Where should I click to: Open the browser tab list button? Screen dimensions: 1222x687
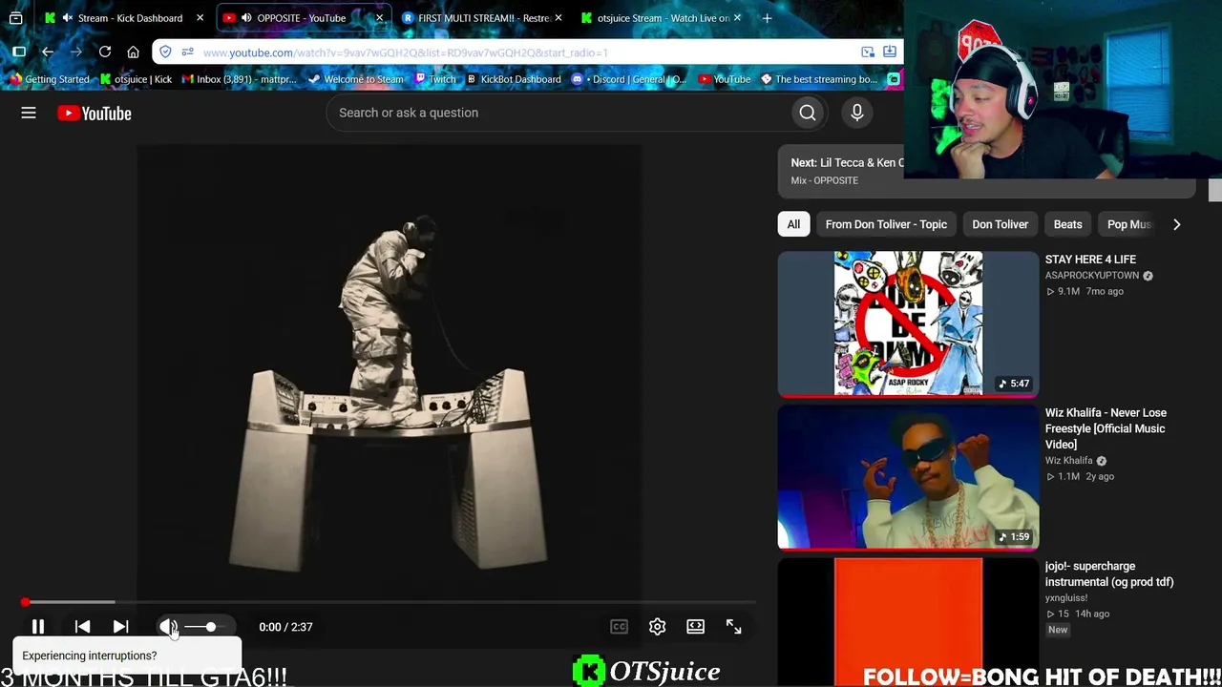[15, 18]
